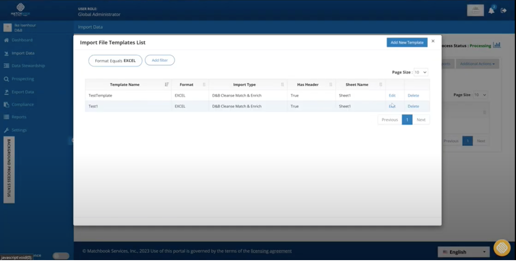Screen dimensions: 516x262
Task: Open Page Size dropdown in templates dialog
Action: 421,72
